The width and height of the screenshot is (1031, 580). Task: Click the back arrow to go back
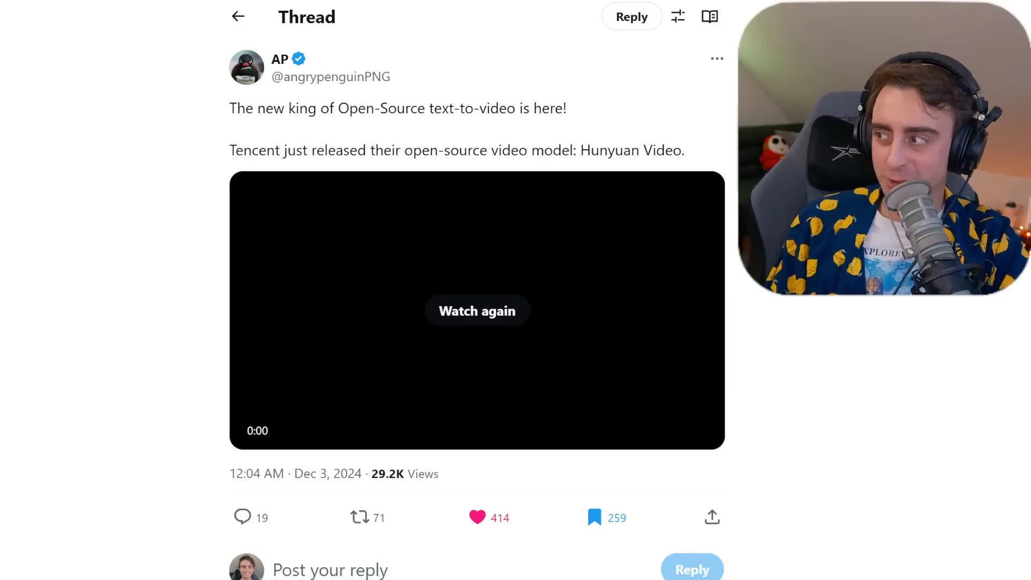coord(238,16)
